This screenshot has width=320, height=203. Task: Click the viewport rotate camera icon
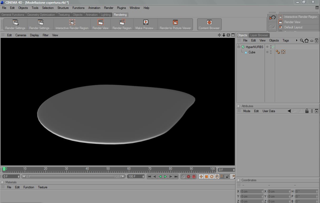click(x=228, y=35)
